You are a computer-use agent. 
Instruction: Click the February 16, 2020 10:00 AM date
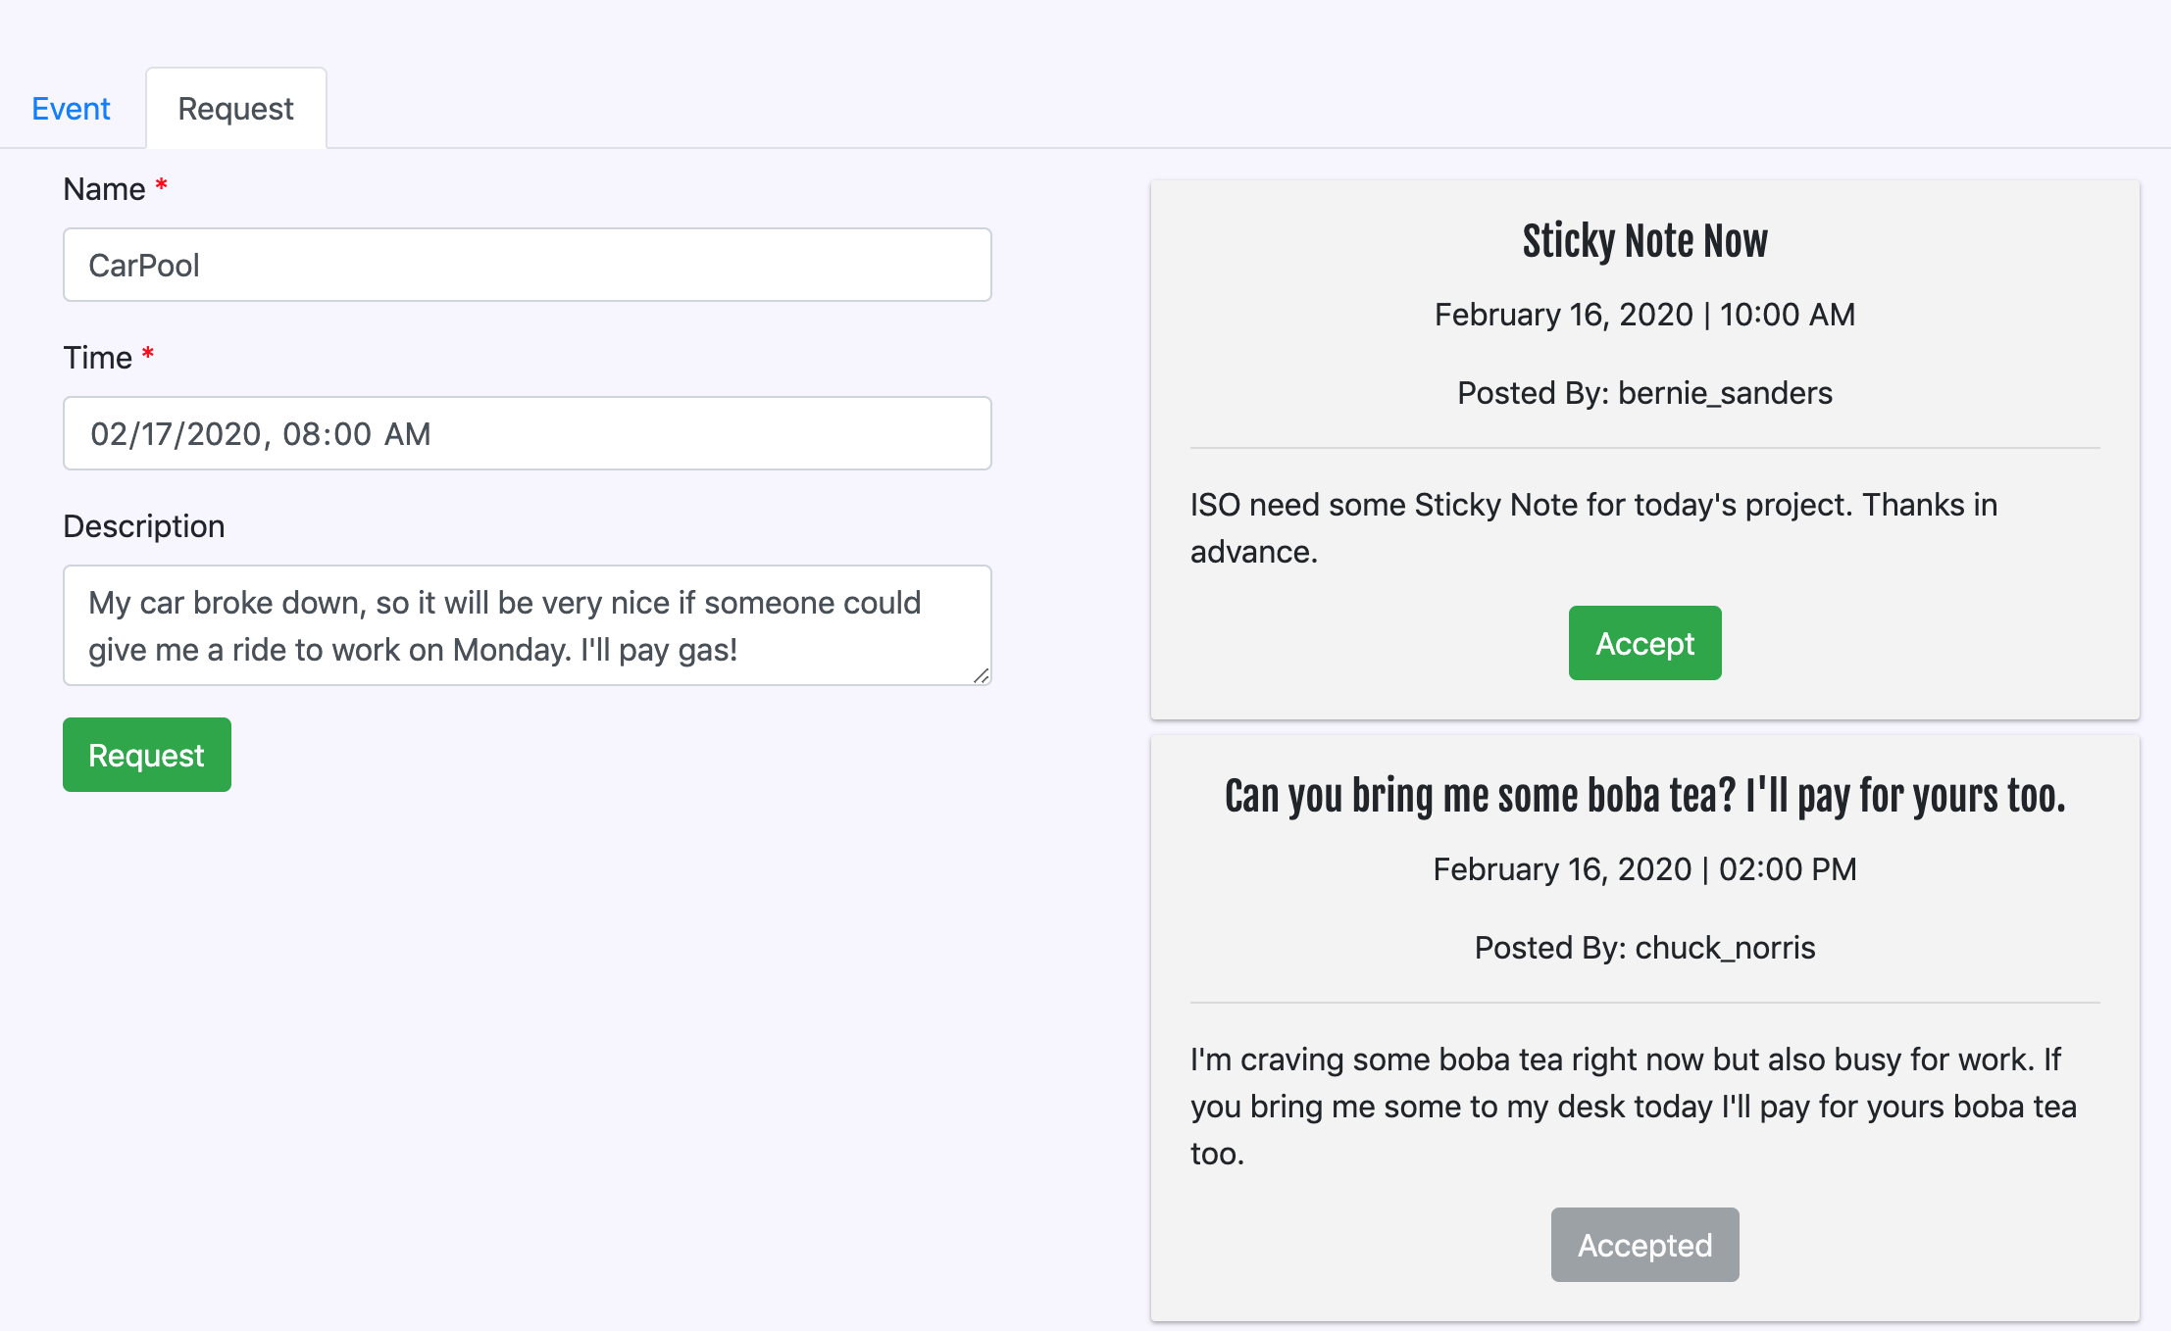click(1644, 315)
